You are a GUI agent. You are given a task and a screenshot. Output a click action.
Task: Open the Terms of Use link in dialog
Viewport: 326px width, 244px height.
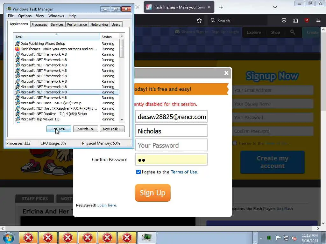click(184, 172)
